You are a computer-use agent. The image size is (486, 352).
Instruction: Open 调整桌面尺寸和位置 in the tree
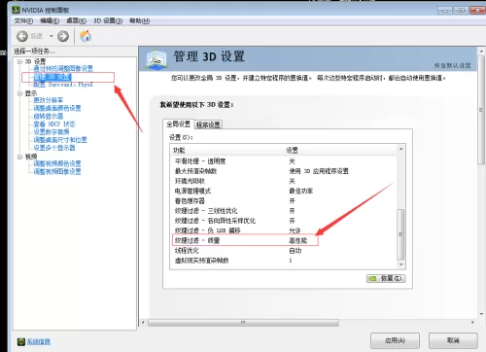(60, 140)
